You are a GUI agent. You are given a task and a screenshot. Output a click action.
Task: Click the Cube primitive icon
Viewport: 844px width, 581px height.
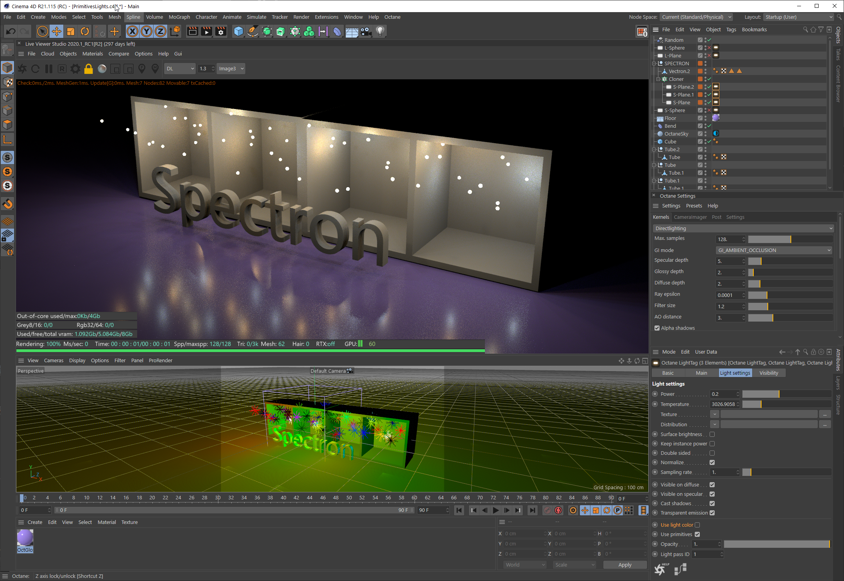[238, 31]
